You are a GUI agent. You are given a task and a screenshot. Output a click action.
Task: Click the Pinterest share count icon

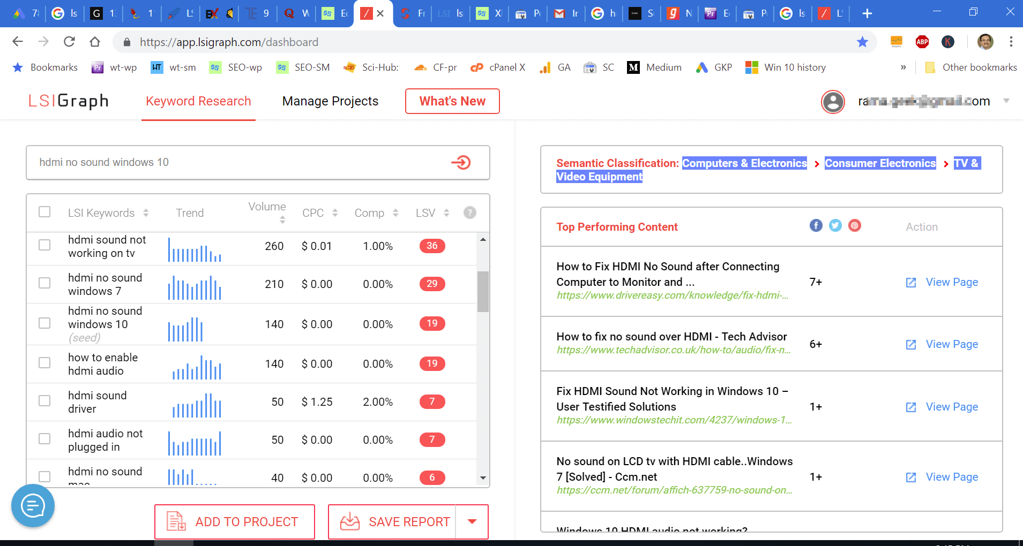click(x=855, y=225)
